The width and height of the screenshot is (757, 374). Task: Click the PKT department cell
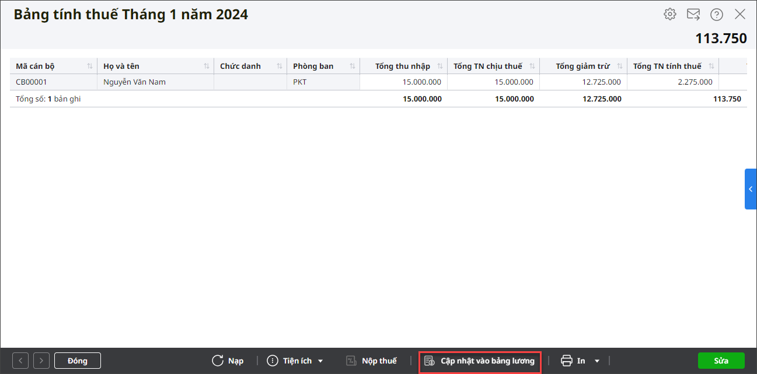[323, 82]
